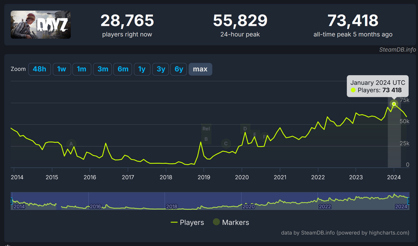Select the 6m zoom range
418x246 pixels.
tap(123, 69)
